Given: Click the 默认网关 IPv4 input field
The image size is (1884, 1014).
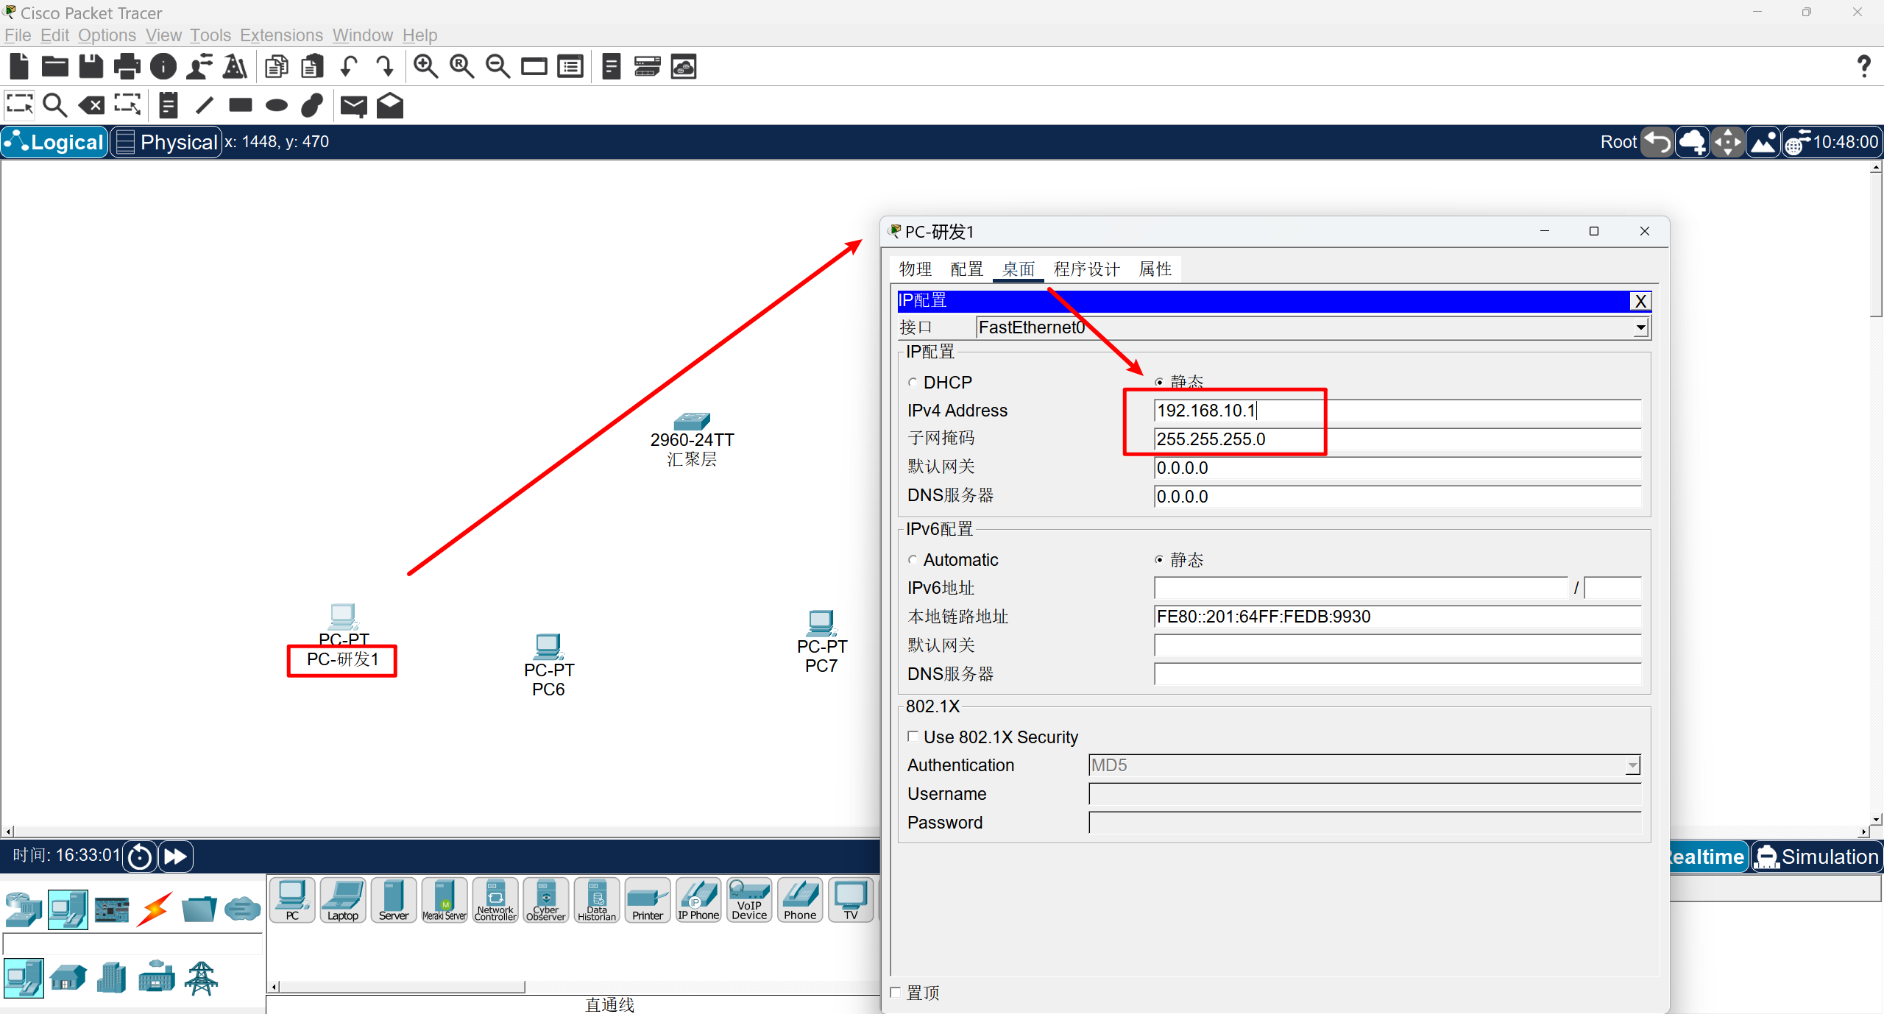Looking at the screenshot, I should (1398, 468).
